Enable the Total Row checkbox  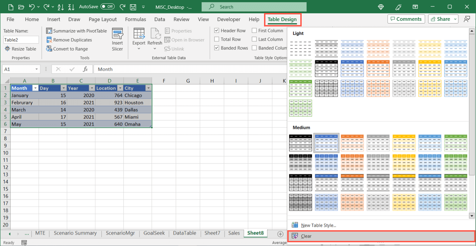tap(217, 39)
